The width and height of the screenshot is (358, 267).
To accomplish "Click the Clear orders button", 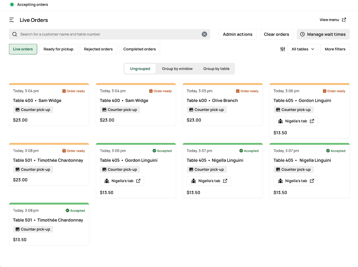I will pyautogui.click(x=276, y=34).
